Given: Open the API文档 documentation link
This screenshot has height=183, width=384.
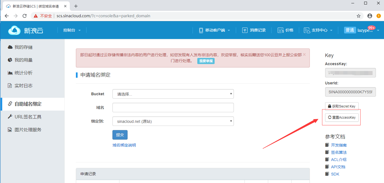Looking at the screenshot, I should [x=338, y=167].
